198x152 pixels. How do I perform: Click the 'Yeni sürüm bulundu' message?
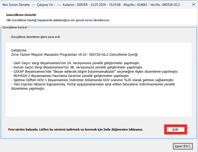[x=75, y=129]
